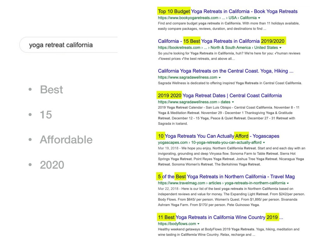Click the bookretreats.com green URL breadcrumb
Screen dimensions: 323x242
tap(218, 48)
